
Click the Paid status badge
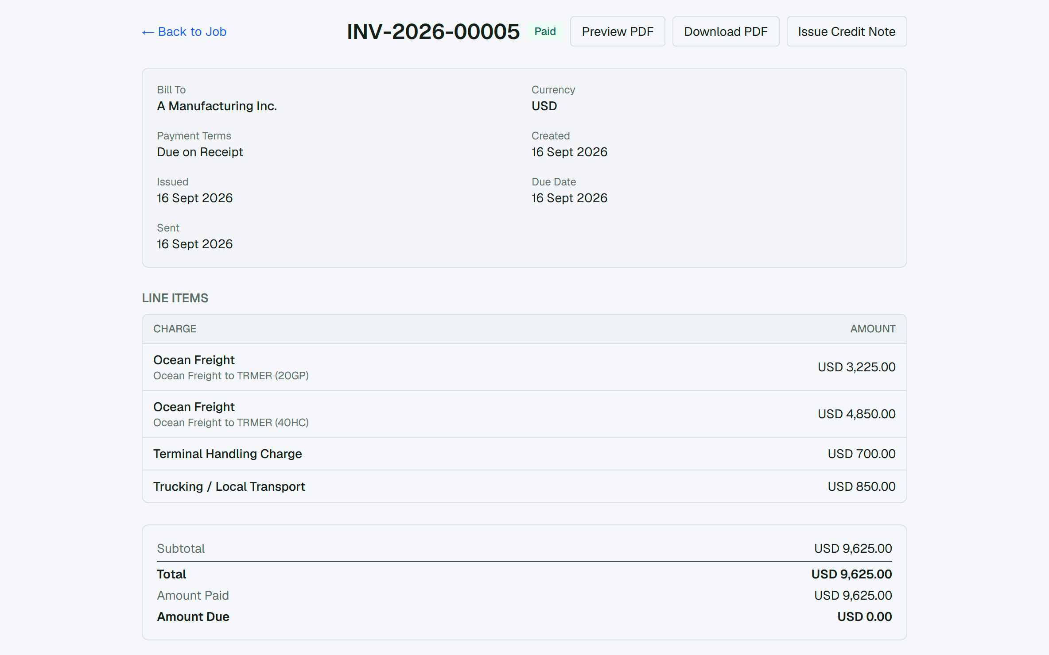[545, 31]
